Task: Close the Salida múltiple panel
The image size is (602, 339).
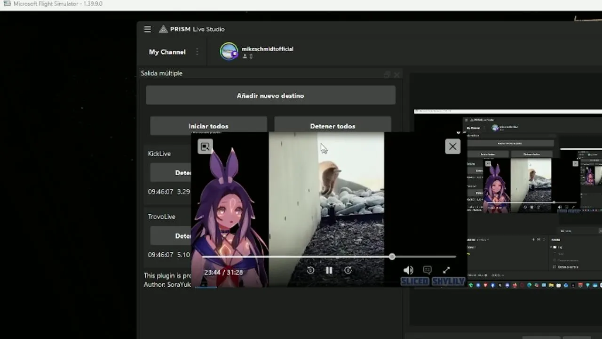Action: point(397,74)
